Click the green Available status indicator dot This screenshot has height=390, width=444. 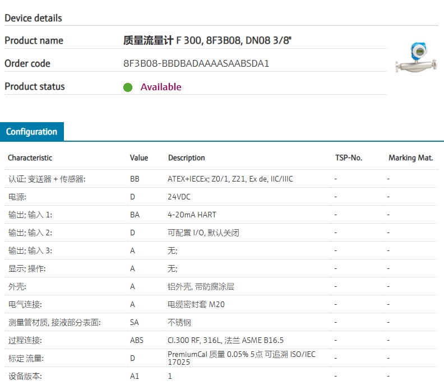[128, 87]
